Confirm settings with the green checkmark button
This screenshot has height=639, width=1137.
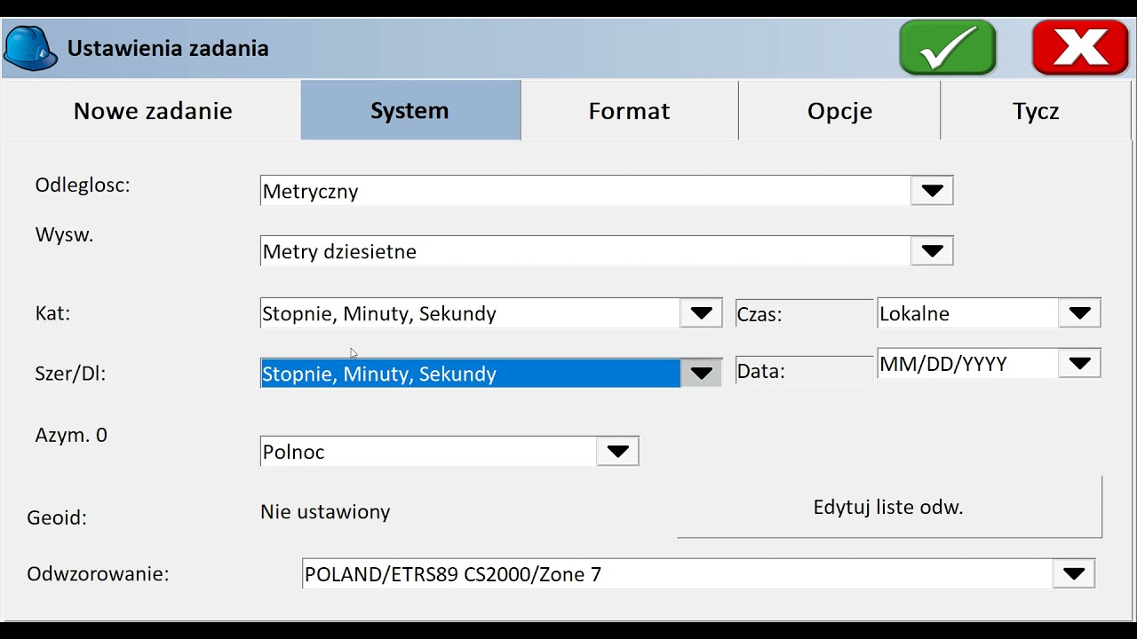click(x=948, y=48)
